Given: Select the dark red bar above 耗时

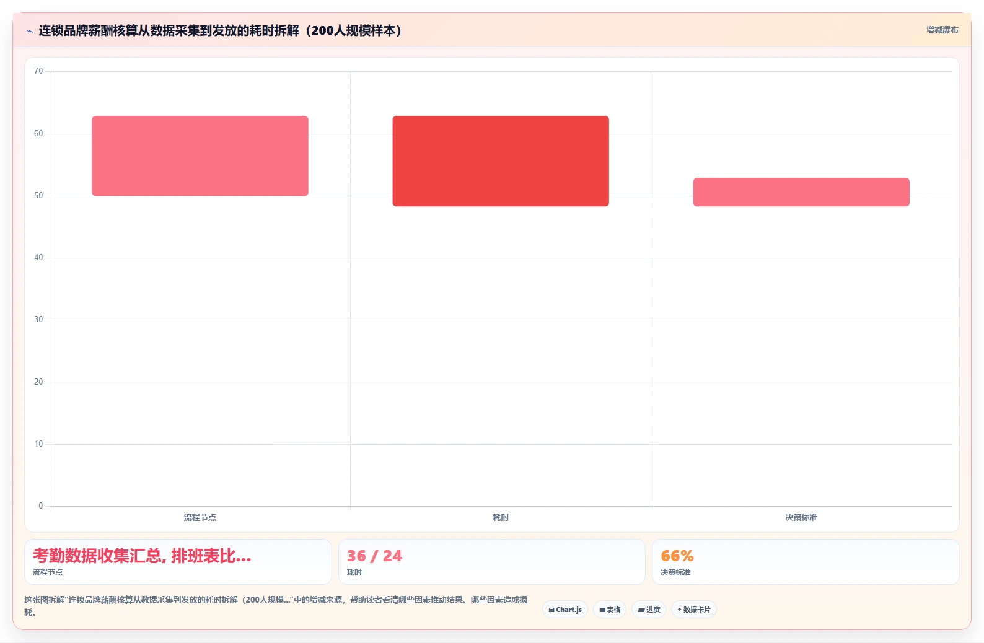Looking at the screenshot, I should (x=501, y=161).
